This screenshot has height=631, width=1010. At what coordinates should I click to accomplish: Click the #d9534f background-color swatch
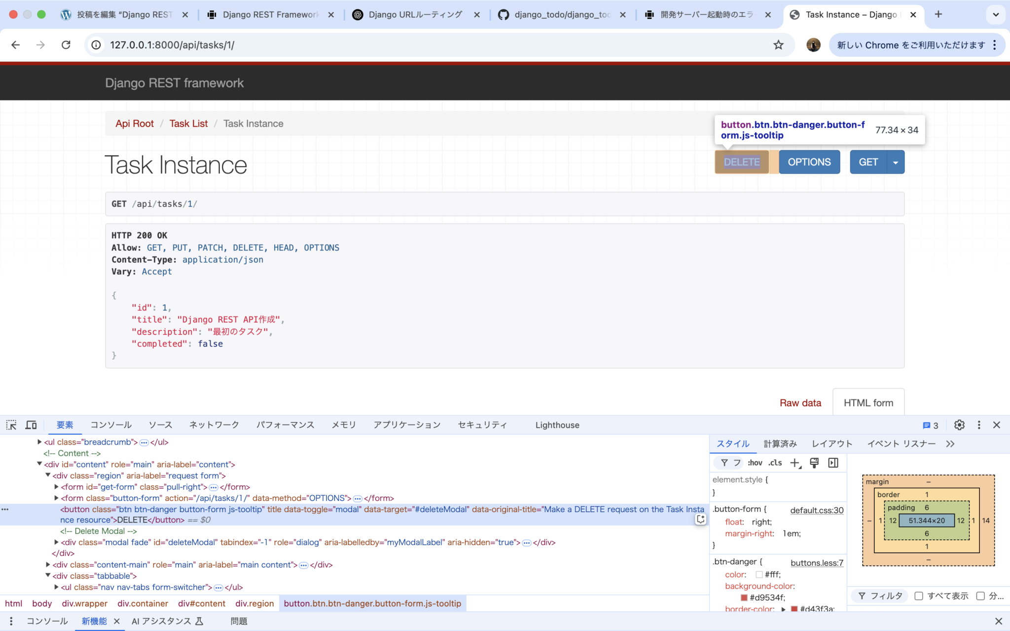tap(743, 597)
